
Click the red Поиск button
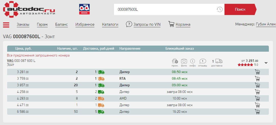[x=240, y=9]
